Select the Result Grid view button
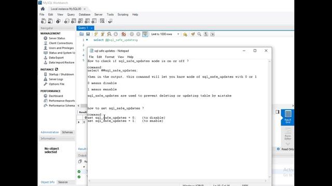The height and width of the screenshot is (186, 332). coord(288,117)
